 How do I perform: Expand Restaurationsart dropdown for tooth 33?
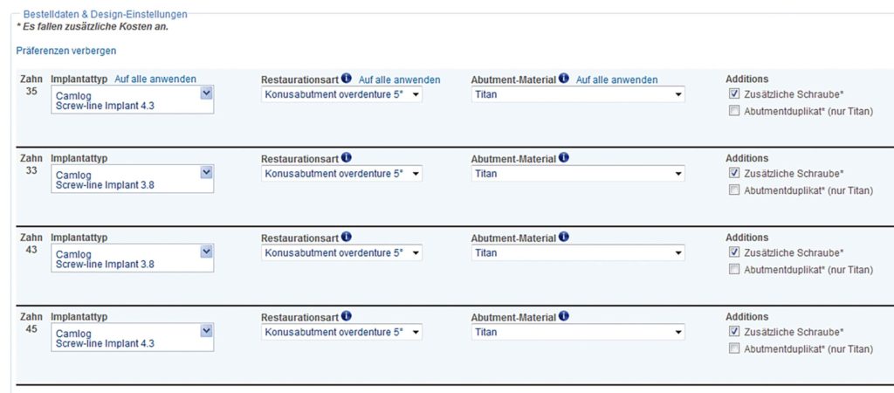click(416, 174)
